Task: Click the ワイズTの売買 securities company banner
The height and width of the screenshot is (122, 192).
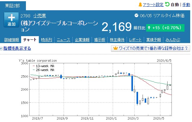Action: pos(150,48)
